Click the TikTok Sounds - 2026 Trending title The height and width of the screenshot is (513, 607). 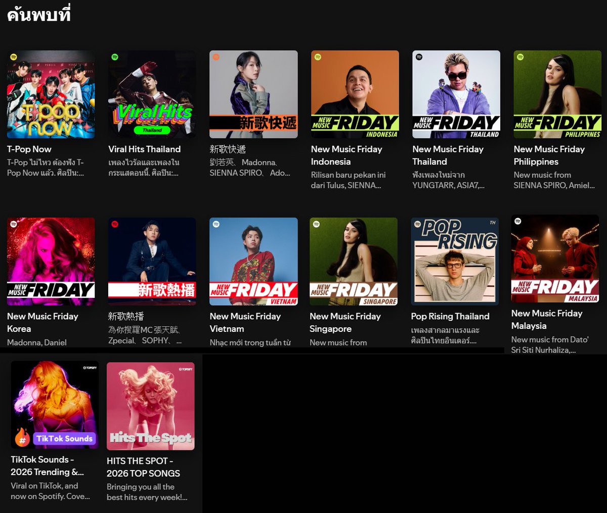[x=48, y=465]
